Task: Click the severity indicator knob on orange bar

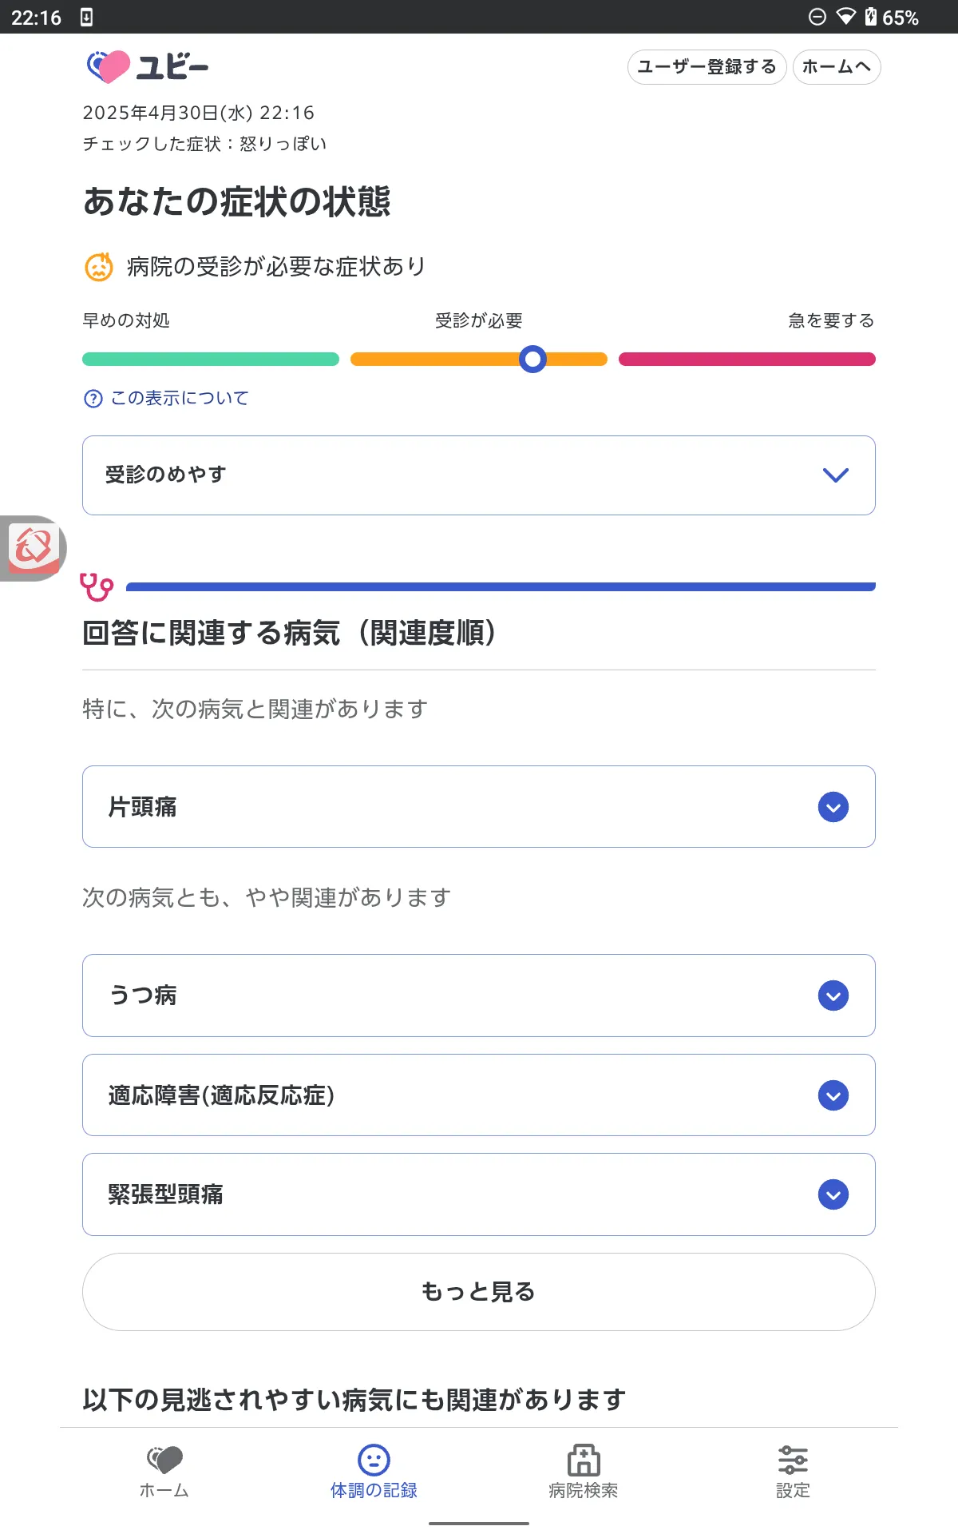Action: (532, 360)
